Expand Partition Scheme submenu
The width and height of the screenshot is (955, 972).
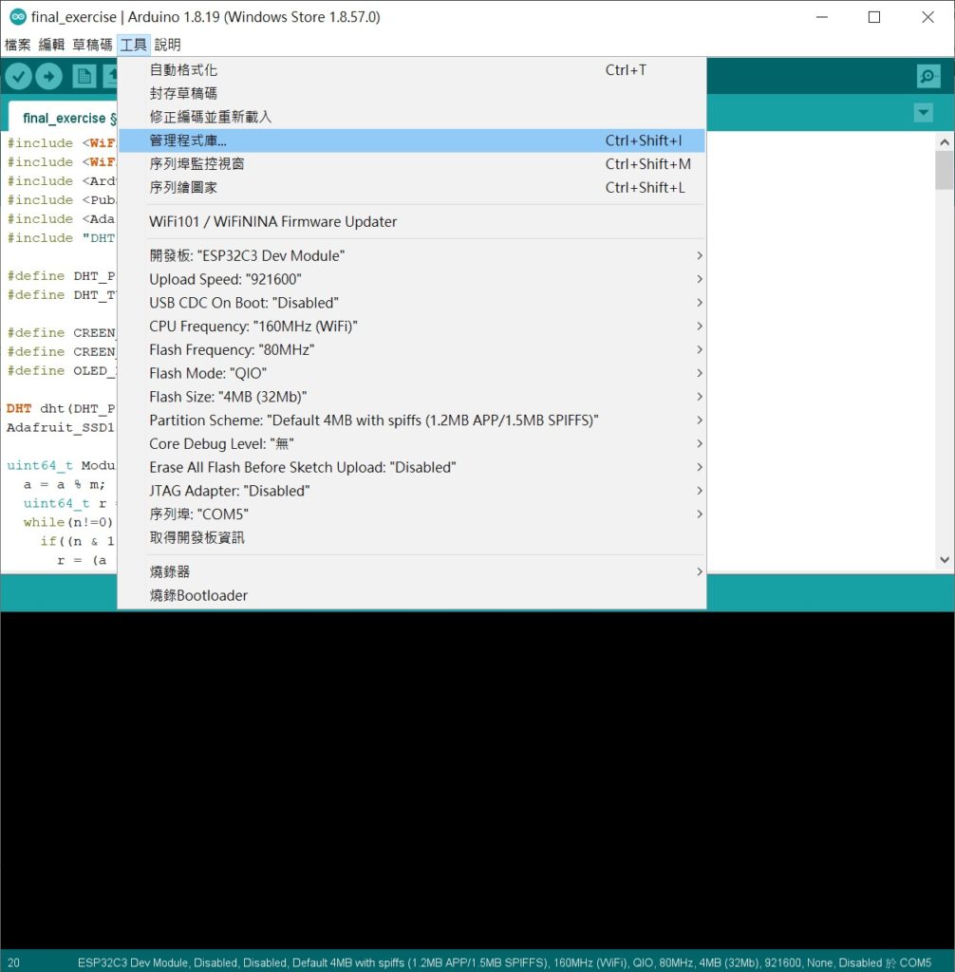click(412, 421)
